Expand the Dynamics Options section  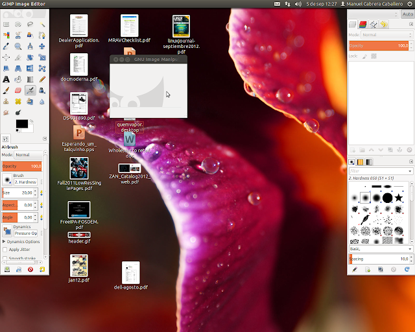tap(4, 241)
